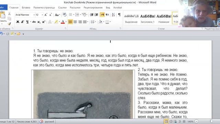The width and height of the screenshot is (220, 124).
Task: Toggle show paragraph marks ¶
Action: pos(119,14)
